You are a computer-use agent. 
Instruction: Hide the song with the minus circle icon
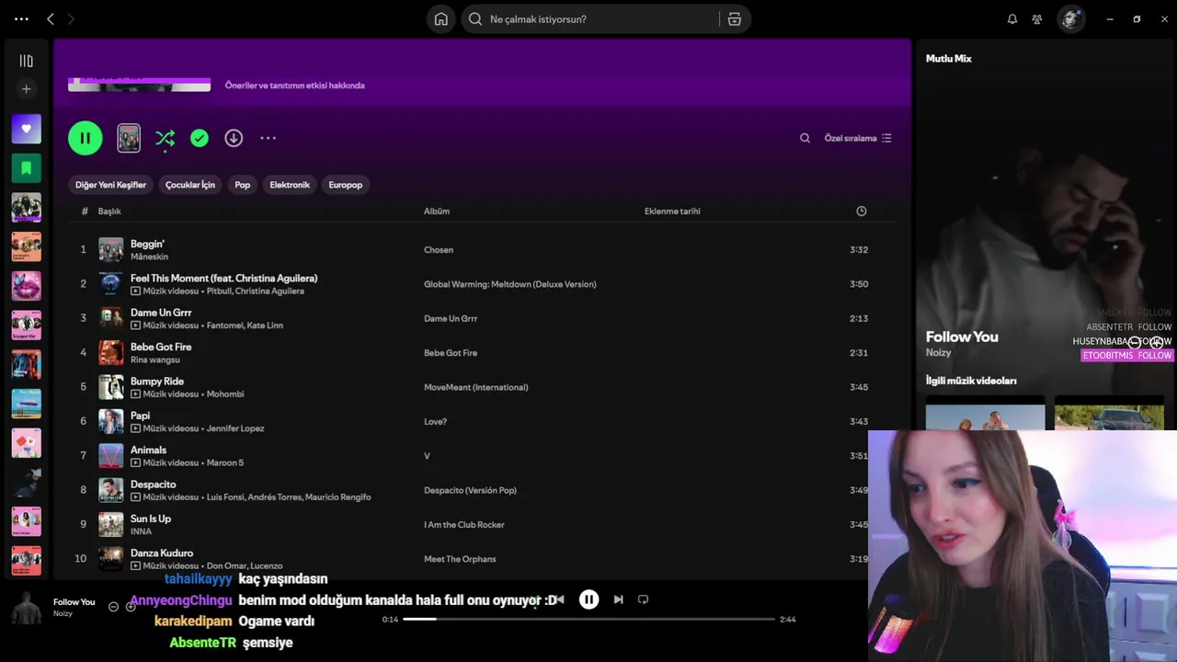tap(113, 607)
